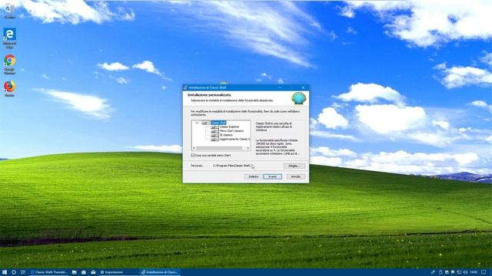Toggle Crea una cartella menu Start checkbox
The image size is (492, 276).
tap(193, 155)
